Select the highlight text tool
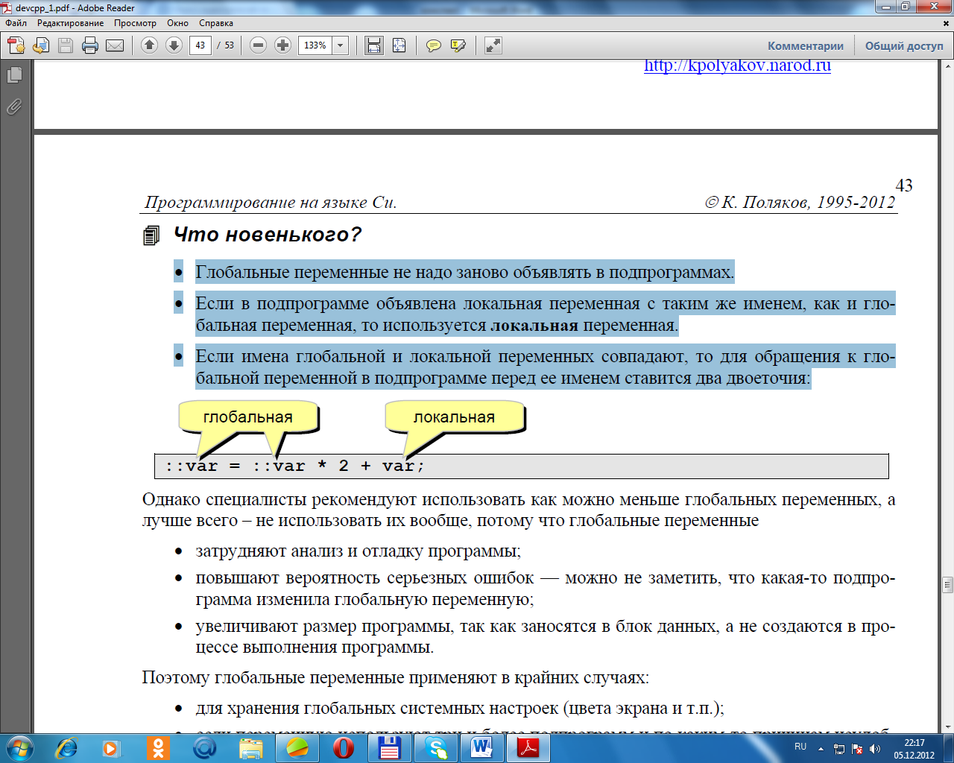This screenshot has height=763, width=954. click(458, 45)
